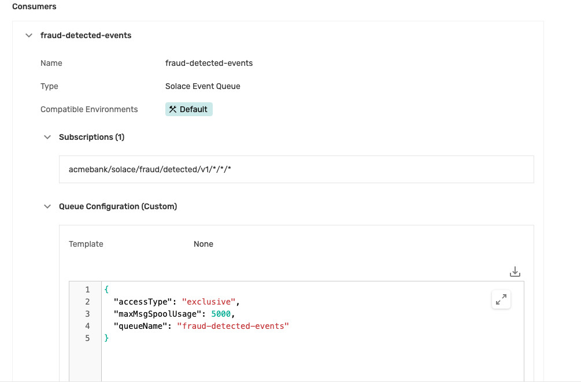Click line number 3 in the editor gutter
The image size is (581, 382).
(87, 314)
